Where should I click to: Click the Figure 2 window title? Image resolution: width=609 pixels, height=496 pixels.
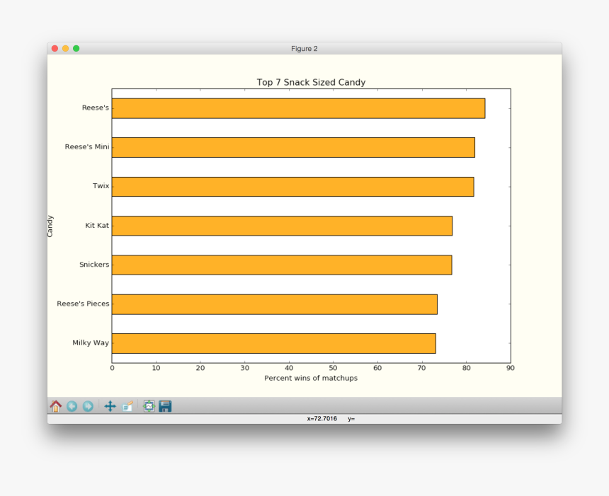point(304,49)
